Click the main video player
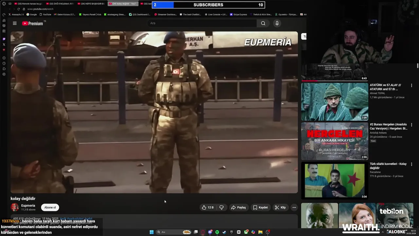Viewport: 419px width, 236px height. click(x=154, y=112)
